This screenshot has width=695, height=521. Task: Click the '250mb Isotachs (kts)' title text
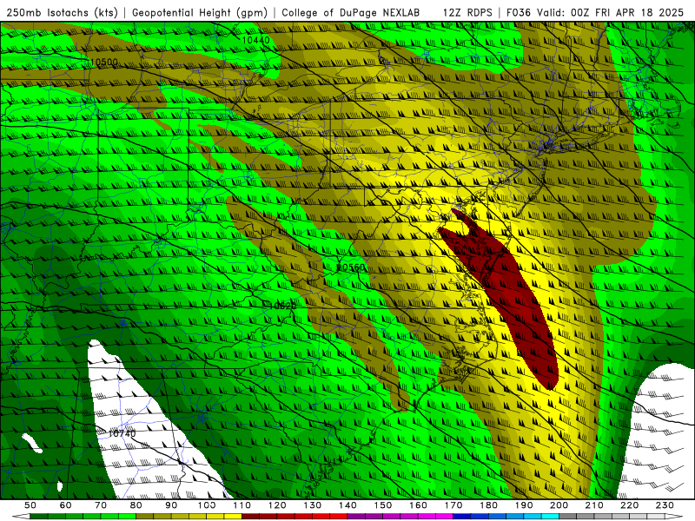click(x=62, y=12)
